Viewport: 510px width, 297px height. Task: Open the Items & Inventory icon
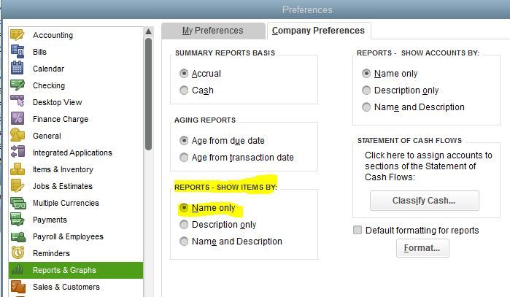coord(18,169)
